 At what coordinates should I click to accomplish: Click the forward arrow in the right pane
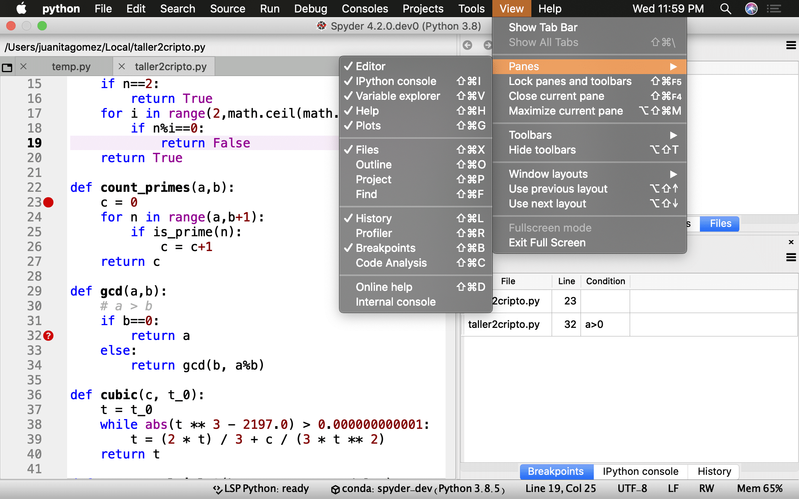pos(488,45)
